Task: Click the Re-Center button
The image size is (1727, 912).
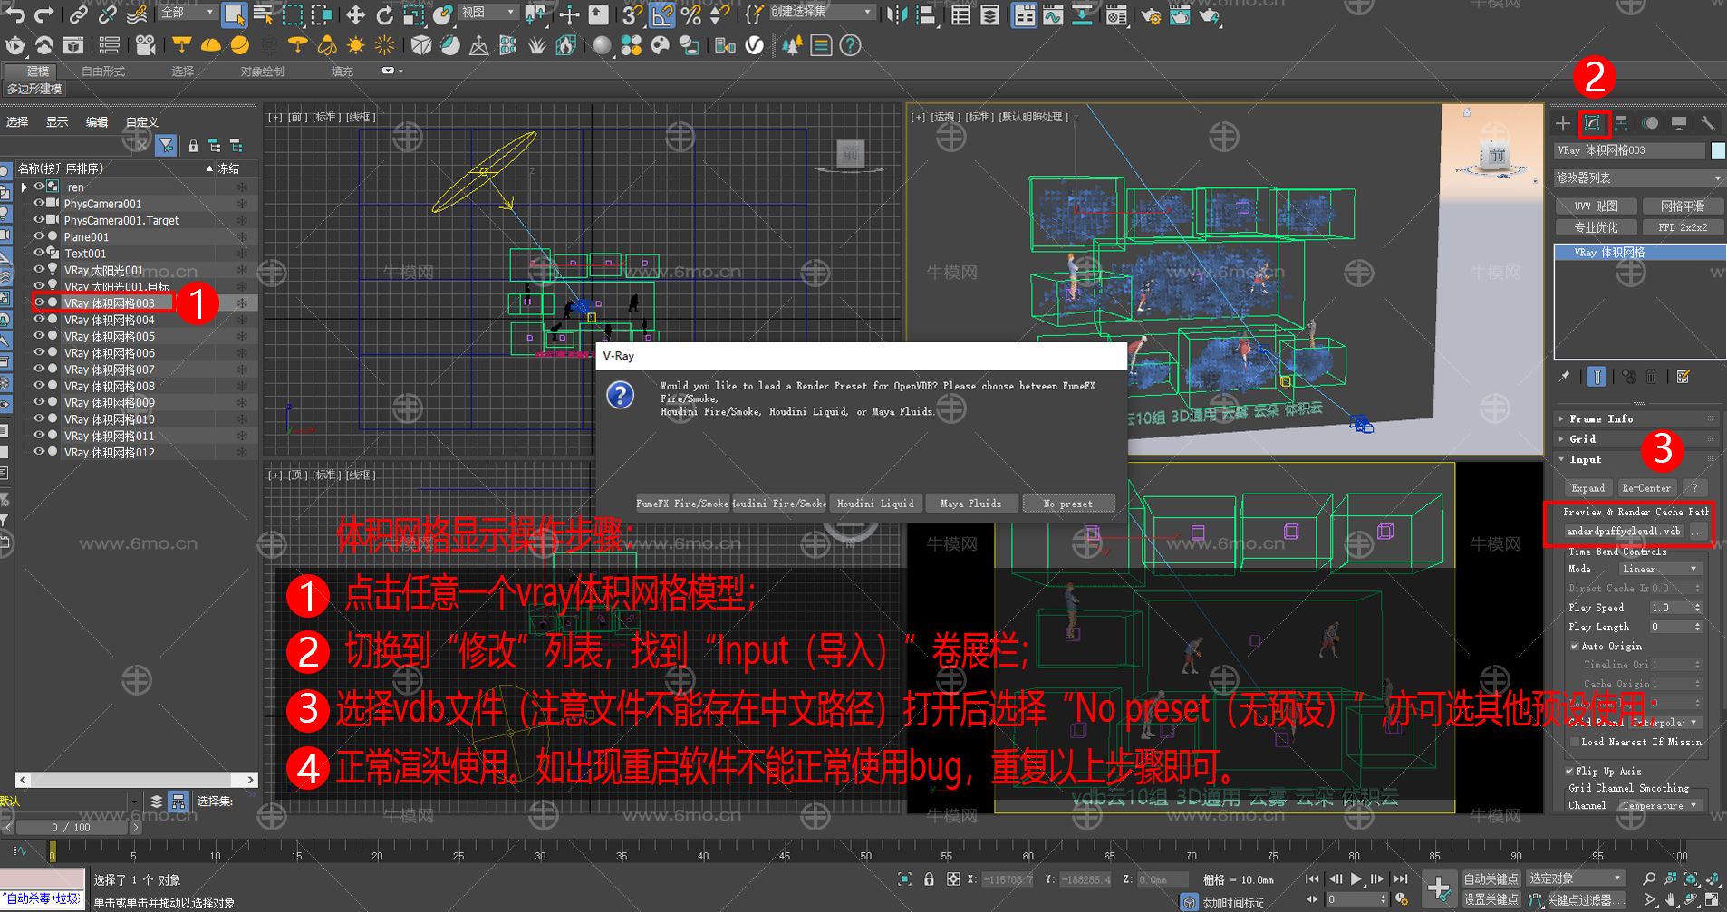Action: [1646, 488]
